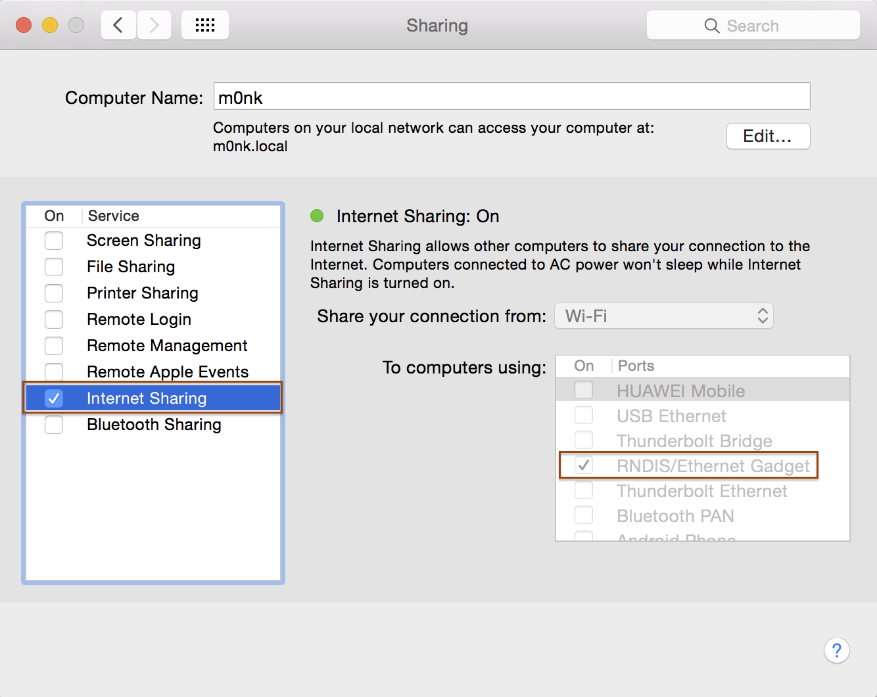Uncheck Internet Sharing checkbox

tap(54, 398)
